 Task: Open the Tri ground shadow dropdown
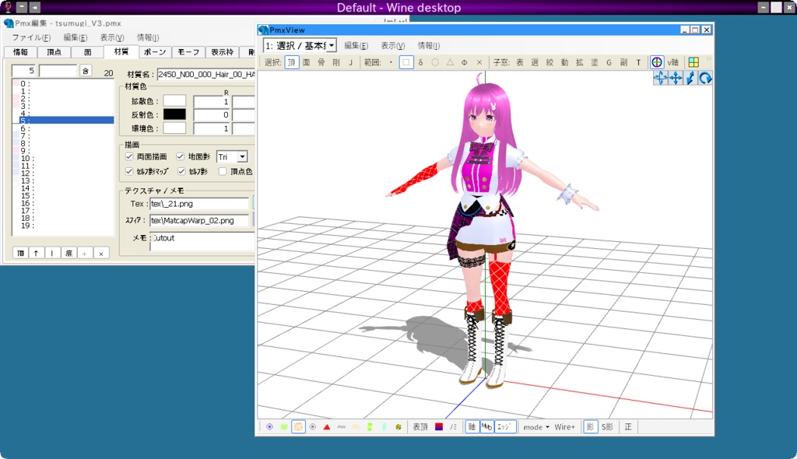pyautogui.click(x=241, y=155)
